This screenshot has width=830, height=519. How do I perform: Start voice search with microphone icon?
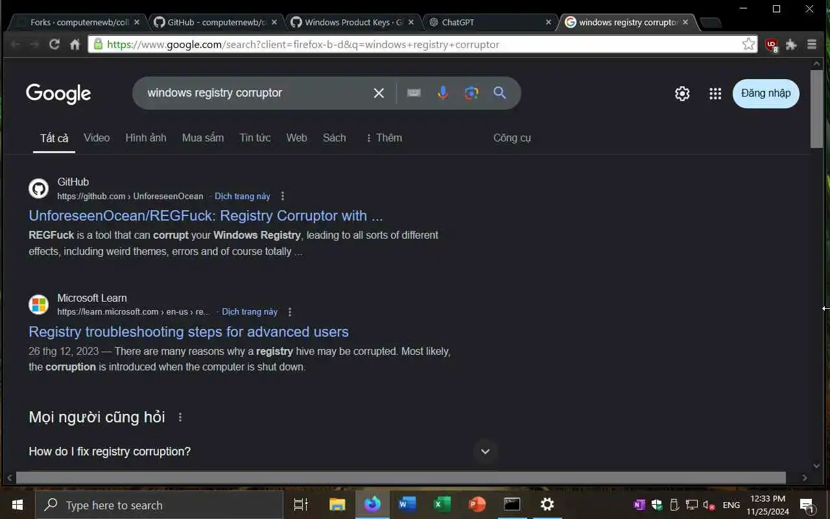[443, 93]
